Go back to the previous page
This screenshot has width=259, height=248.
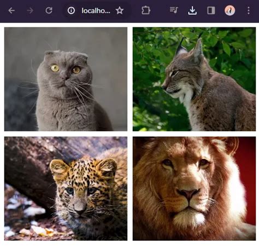[11, 10]
